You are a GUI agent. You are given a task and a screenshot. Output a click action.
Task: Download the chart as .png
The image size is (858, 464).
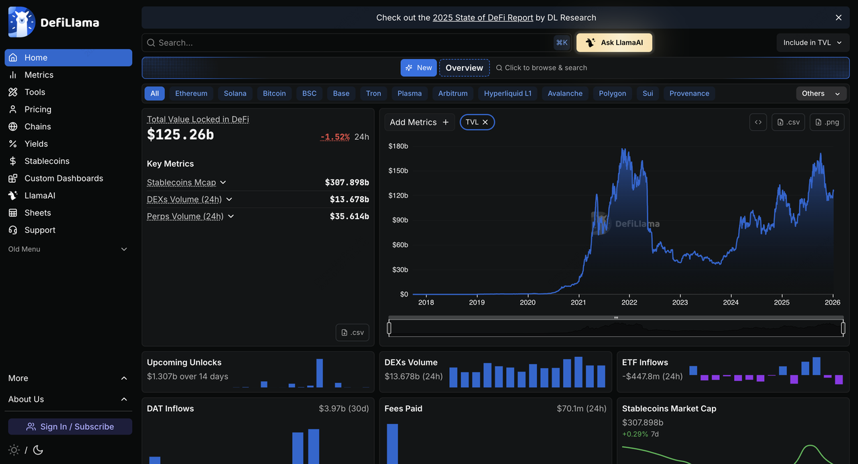(826, 122)
